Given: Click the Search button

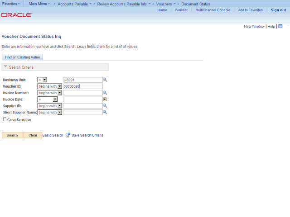Looking at the screenshot, I should [12, 135].
